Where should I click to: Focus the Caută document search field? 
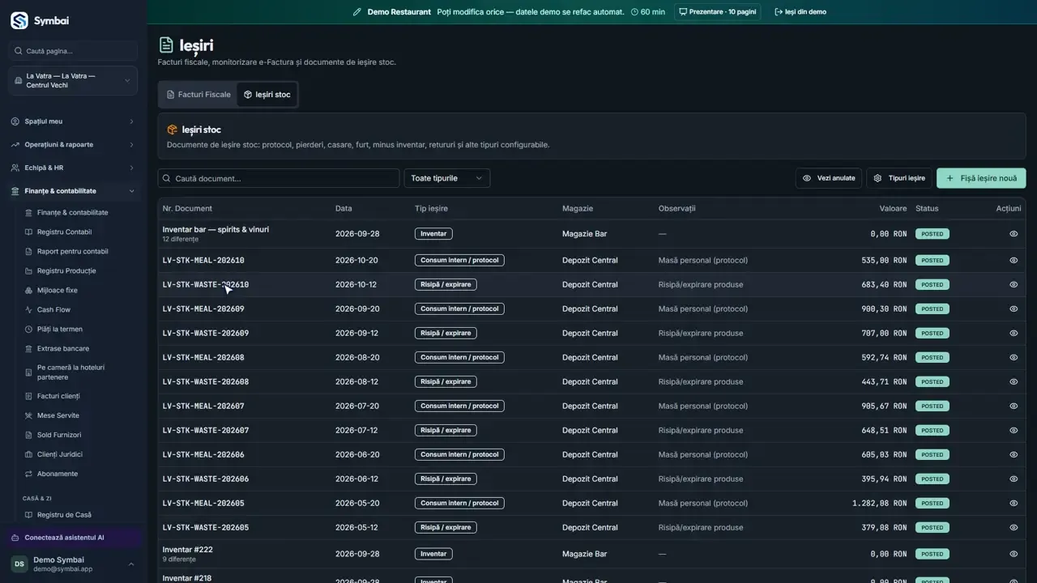coord(279,178)
